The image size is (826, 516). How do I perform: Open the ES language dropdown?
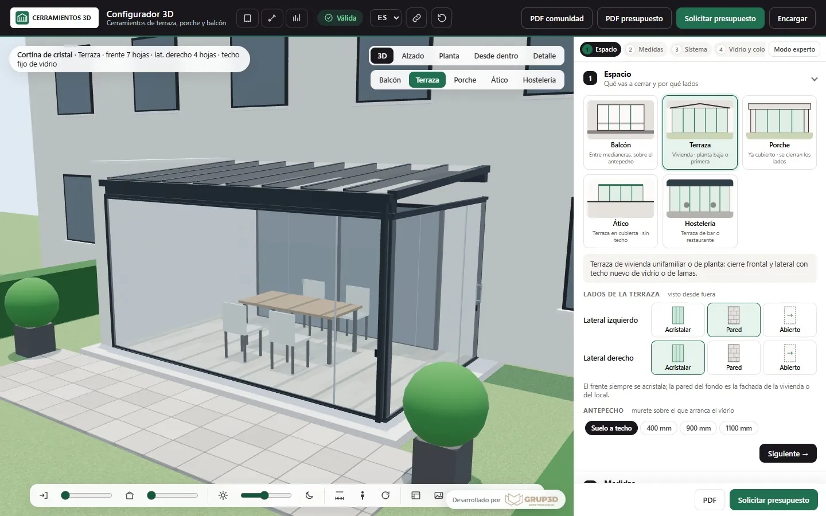pyautogui.click(x=385, y=18)
